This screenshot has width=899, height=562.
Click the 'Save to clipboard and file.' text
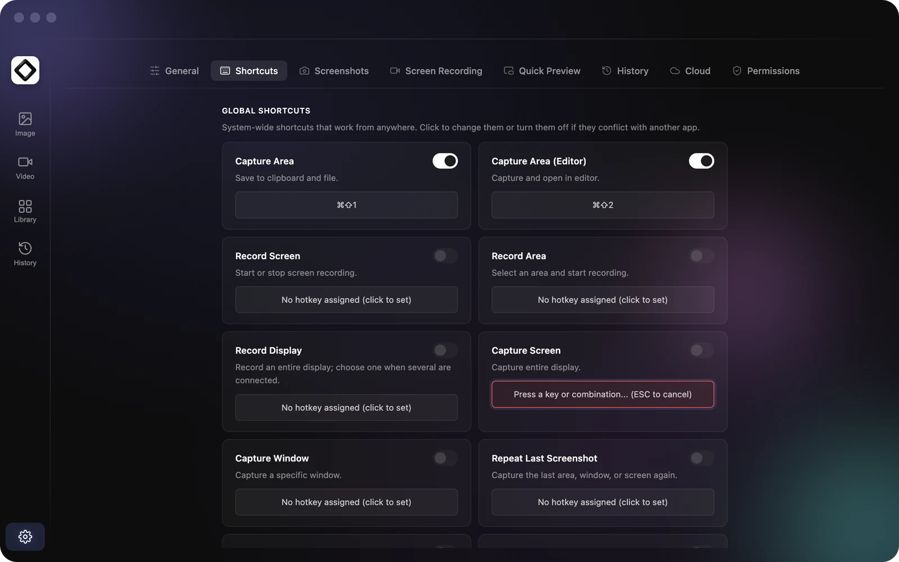[x=287, y=178]
